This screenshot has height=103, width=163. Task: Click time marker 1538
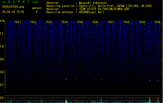[x=126, y=22]
